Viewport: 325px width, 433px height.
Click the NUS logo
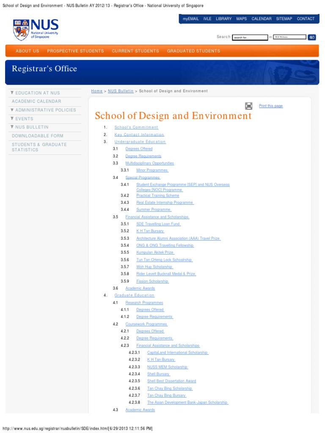(36, 29)
